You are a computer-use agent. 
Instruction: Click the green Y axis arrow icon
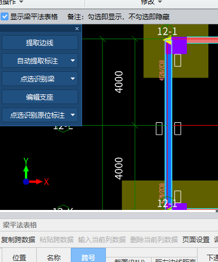pyautogui.click(x=26, y=171)
